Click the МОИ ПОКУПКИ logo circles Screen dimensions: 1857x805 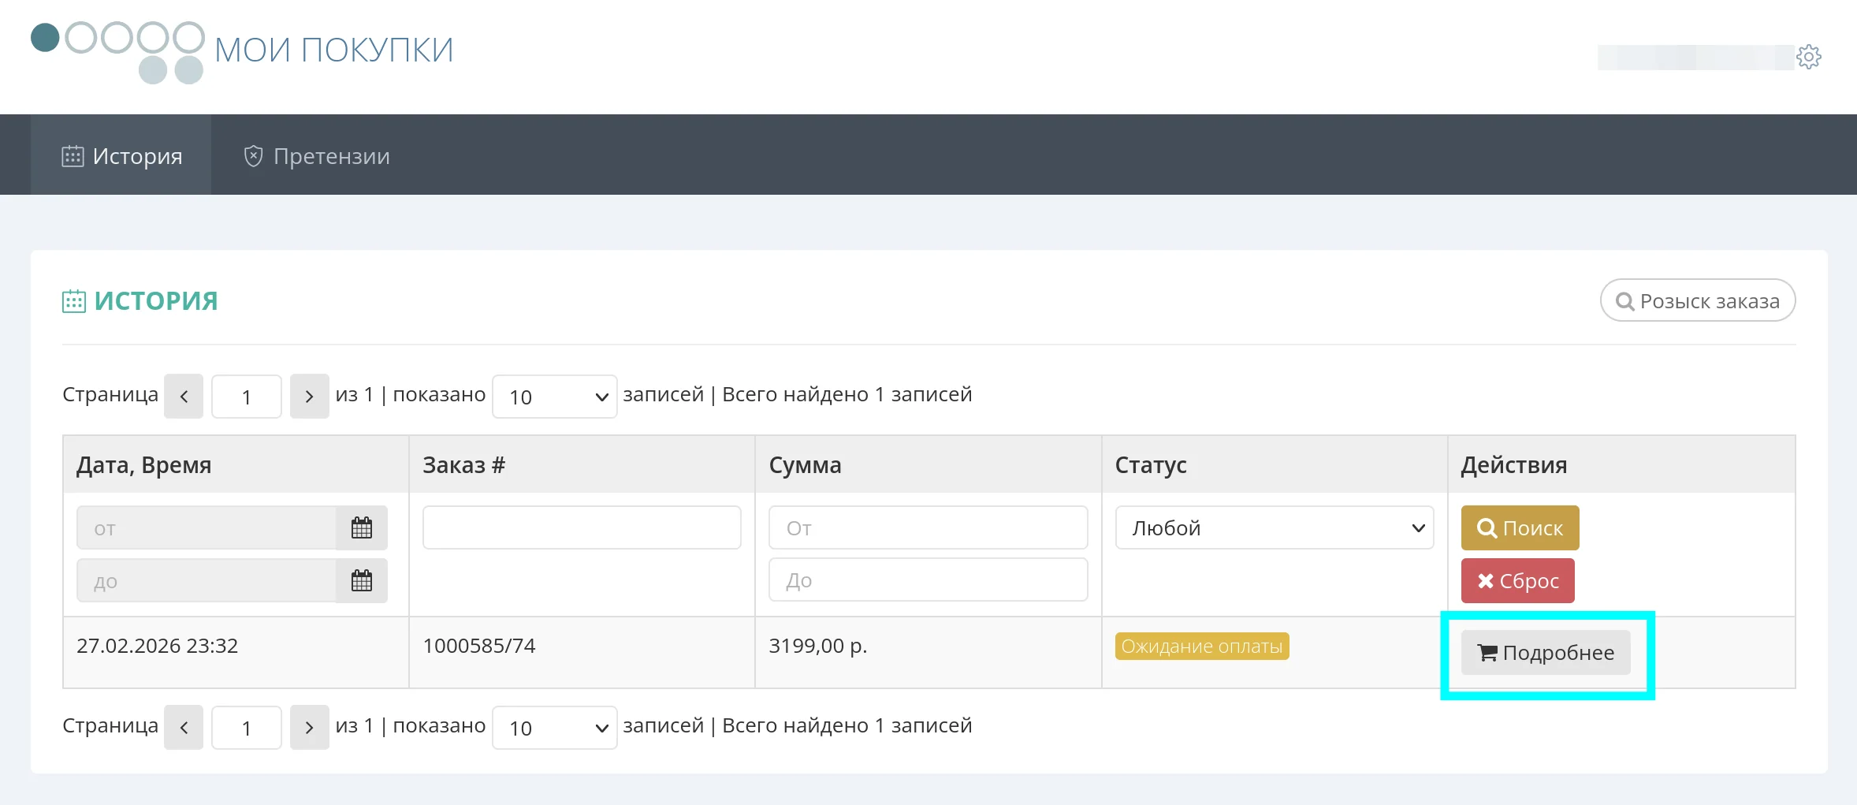click(x=118, y=51)
